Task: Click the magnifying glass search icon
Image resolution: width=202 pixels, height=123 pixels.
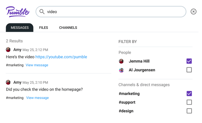Action: pos(42,12)
